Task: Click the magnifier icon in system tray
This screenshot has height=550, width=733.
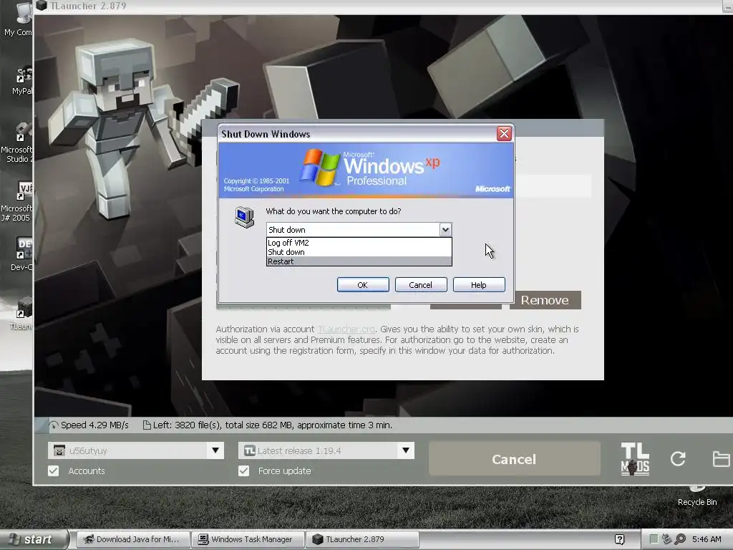Action: click(680, 539)
